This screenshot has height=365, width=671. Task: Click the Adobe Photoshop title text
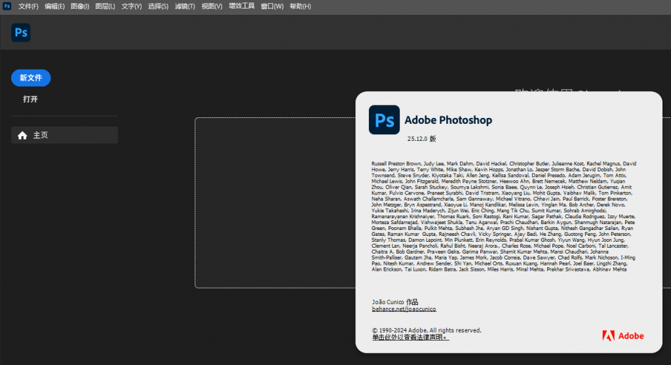pyautogui.click(x=448, y=120)
